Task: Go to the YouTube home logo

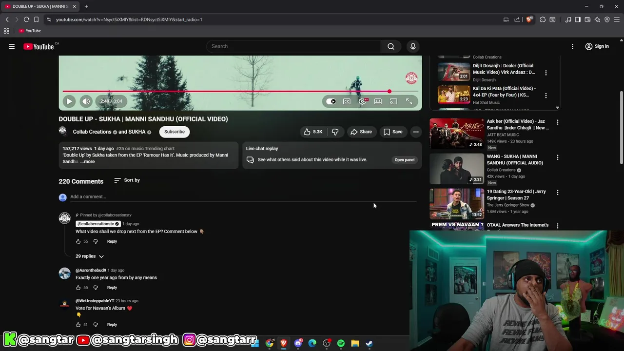Action: pos(39,46)
